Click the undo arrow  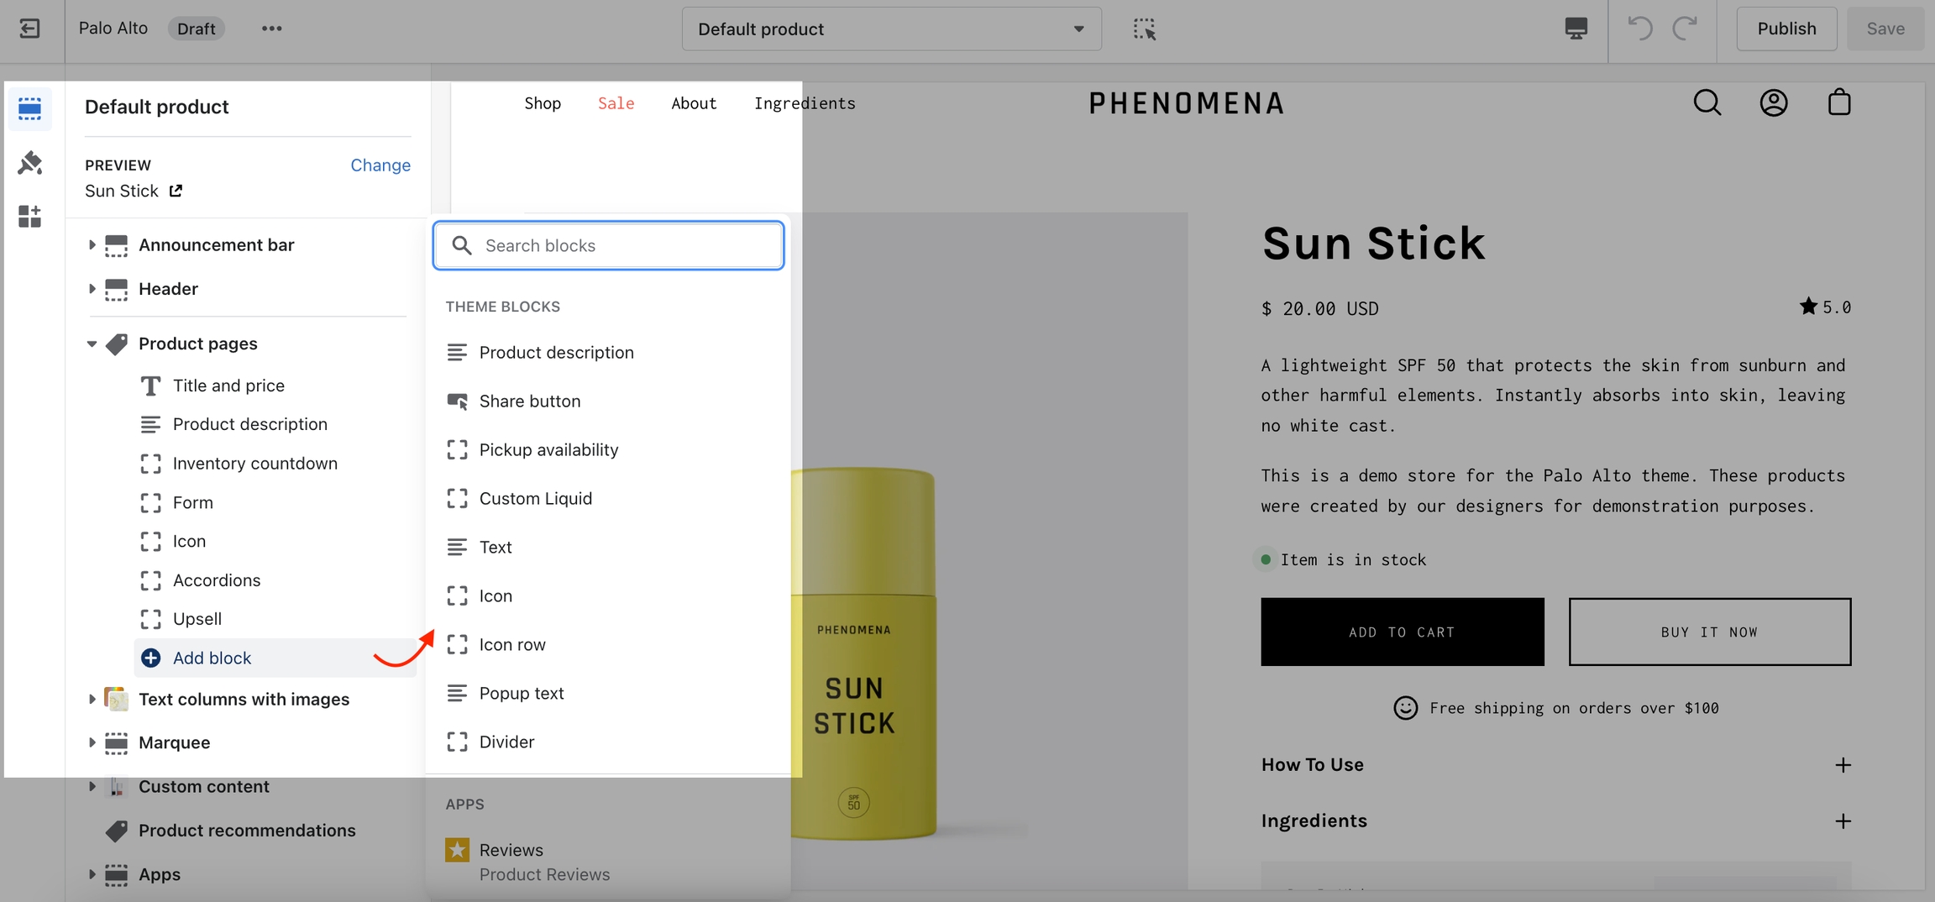click(1639, 29)
